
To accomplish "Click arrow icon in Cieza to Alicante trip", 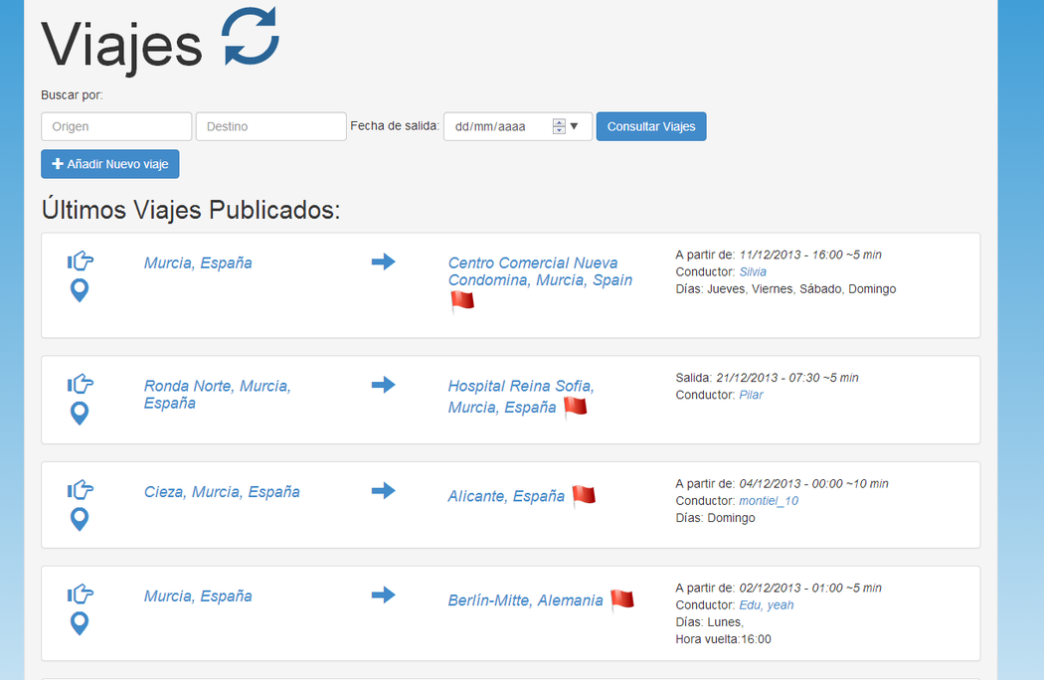I will [x=383, y=490].
